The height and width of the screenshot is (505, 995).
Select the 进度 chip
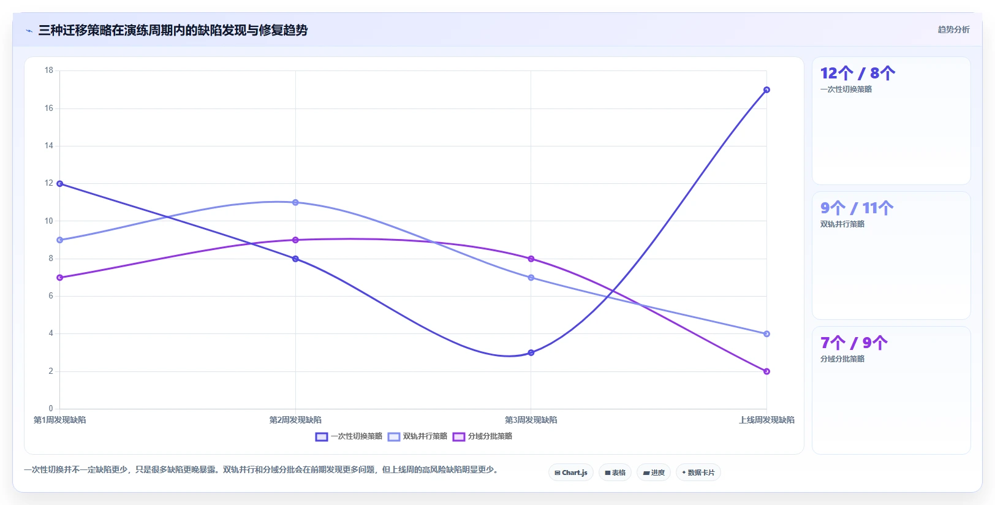(653, 473)
